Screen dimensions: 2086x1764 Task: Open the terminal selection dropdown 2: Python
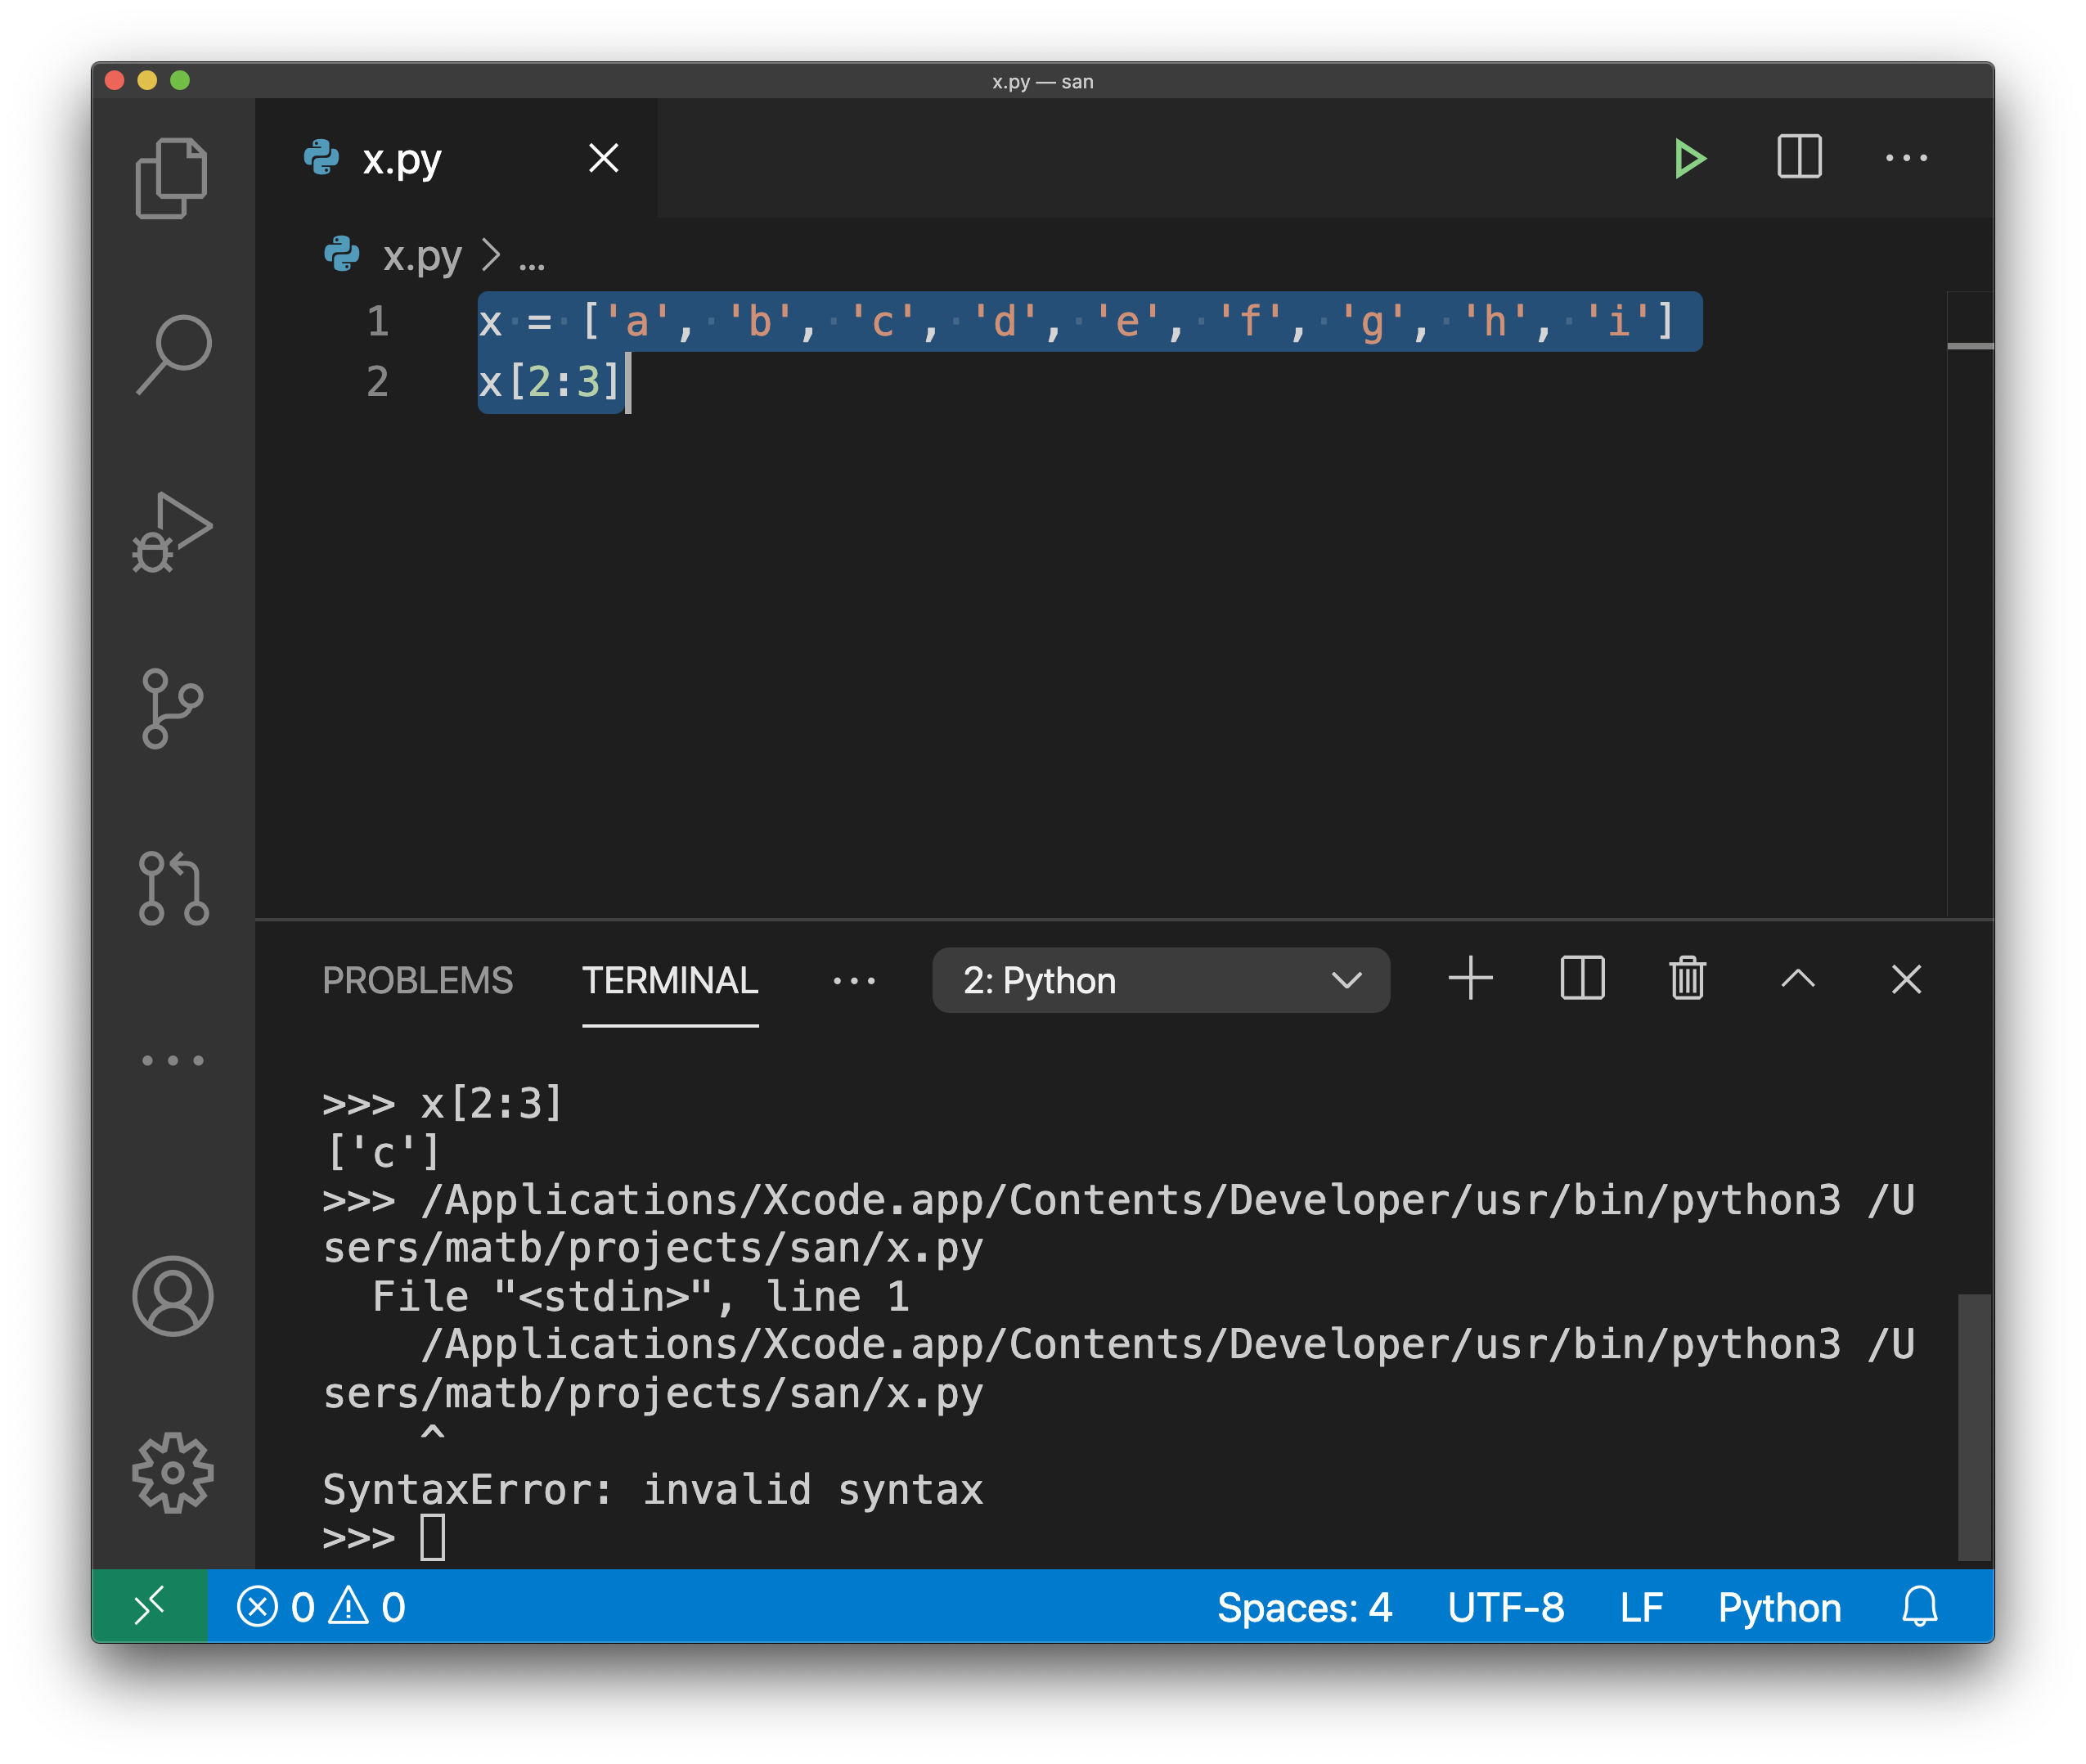coord(1160,980)
